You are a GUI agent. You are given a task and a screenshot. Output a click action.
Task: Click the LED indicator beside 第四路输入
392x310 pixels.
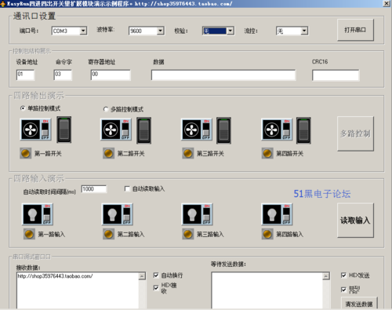267,234
